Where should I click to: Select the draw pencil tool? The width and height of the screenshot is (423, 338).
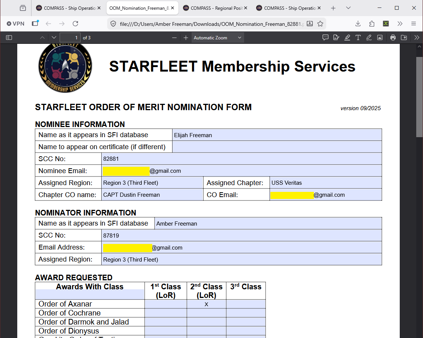click(369, 38)
